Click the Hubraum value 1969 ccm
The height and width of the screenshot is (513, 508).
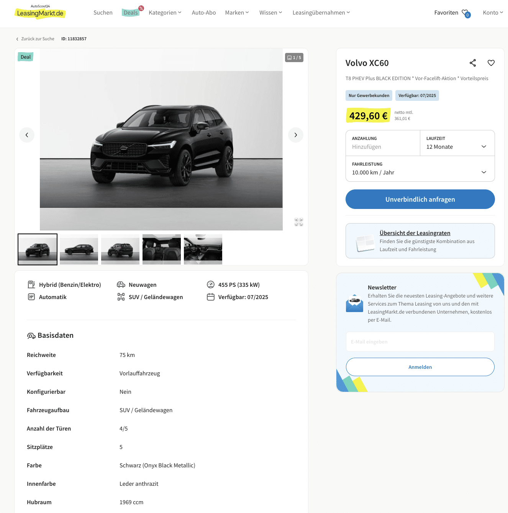(131, 502)
